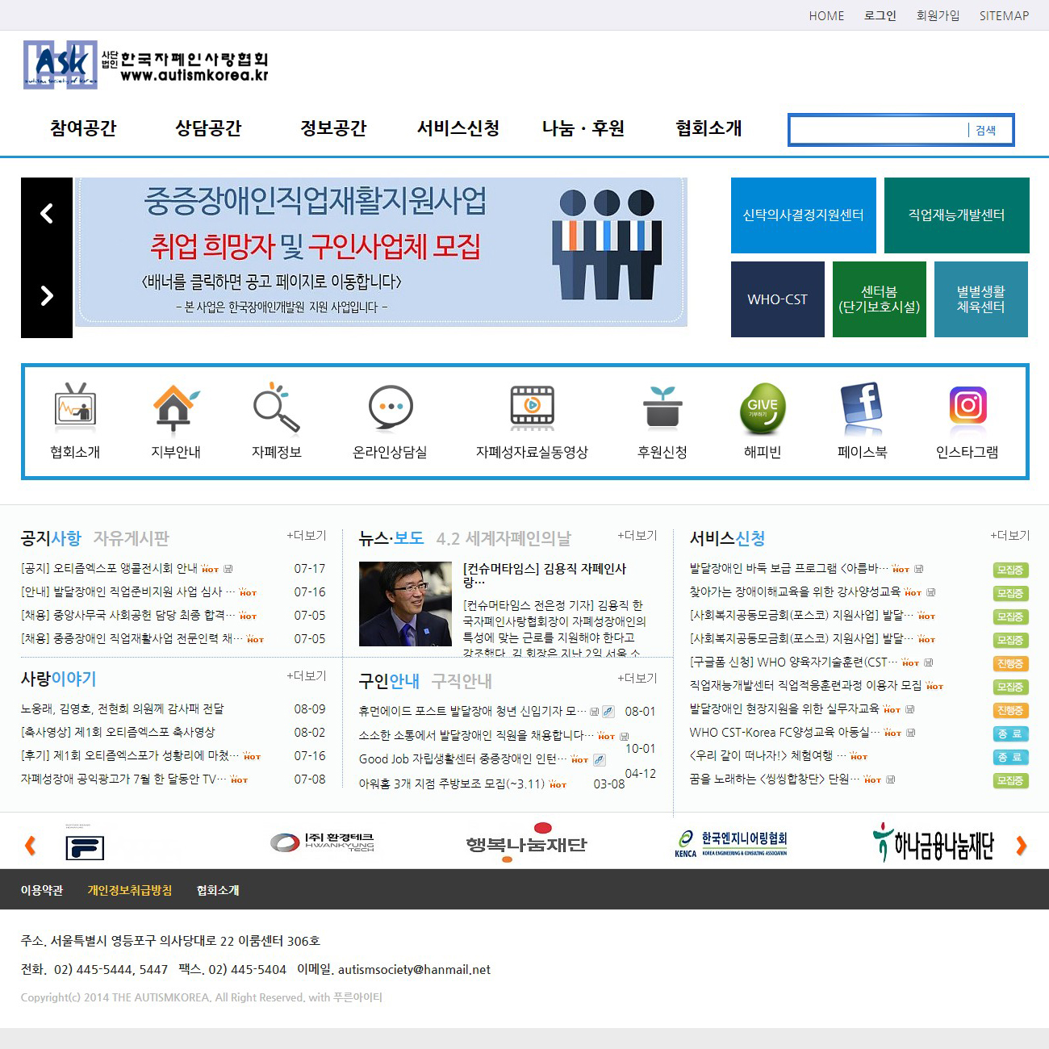The width and height of the screenshot is (1049, 1049).
Task: Click the 후원신청 plant pot icon
Action: click(x=662, y=407)
